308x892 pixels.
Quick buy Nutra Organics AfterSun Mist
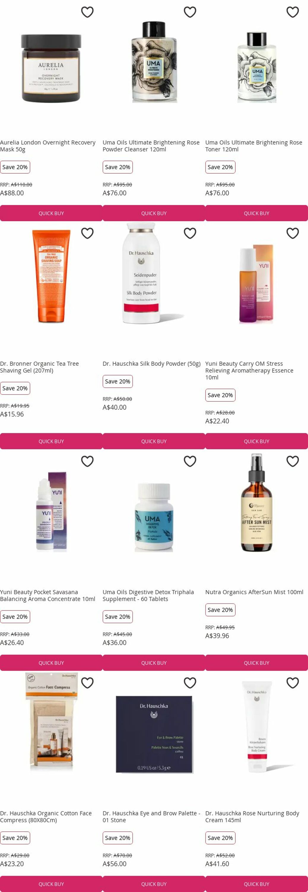(x=256, y=663)
